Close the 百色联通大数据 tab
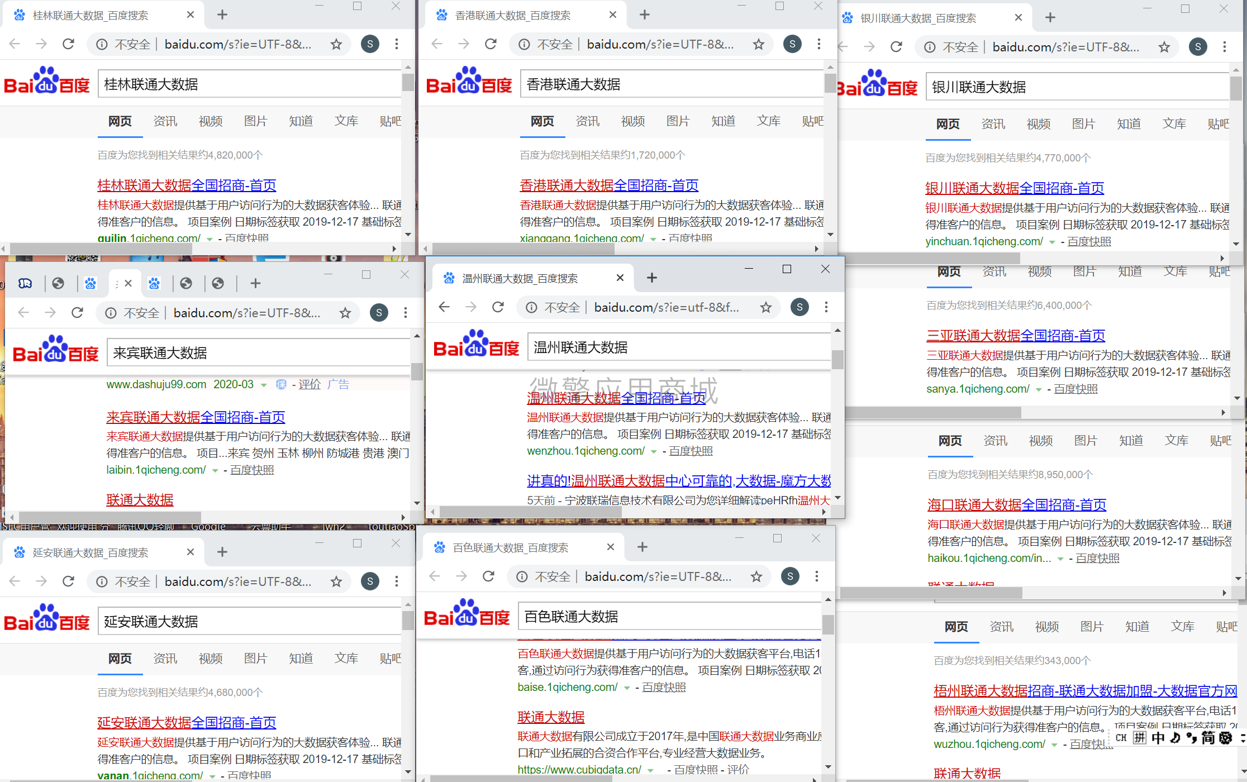Viewport: 1247px width, 782px height. coord(611,547)
